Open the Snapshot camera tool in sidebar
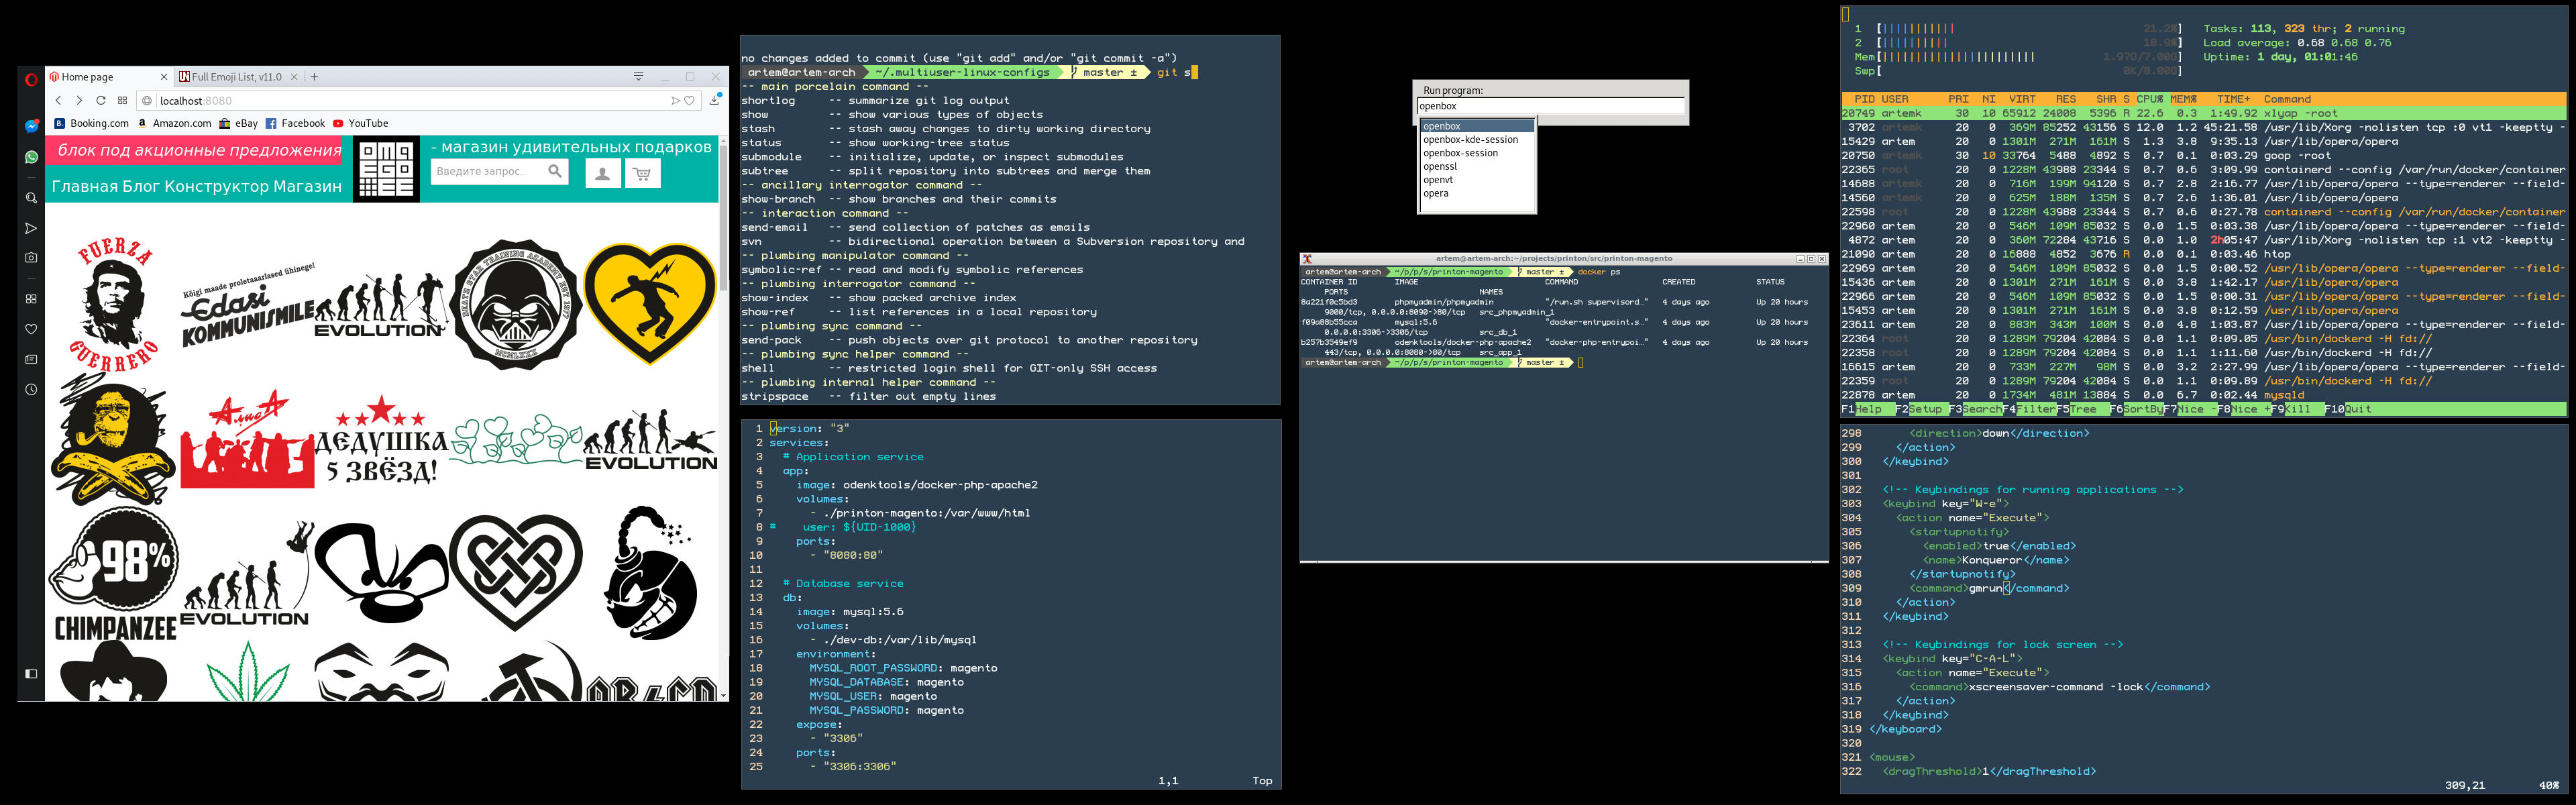Viewport: 2576px width, 805px height. [x=31, y=257]
